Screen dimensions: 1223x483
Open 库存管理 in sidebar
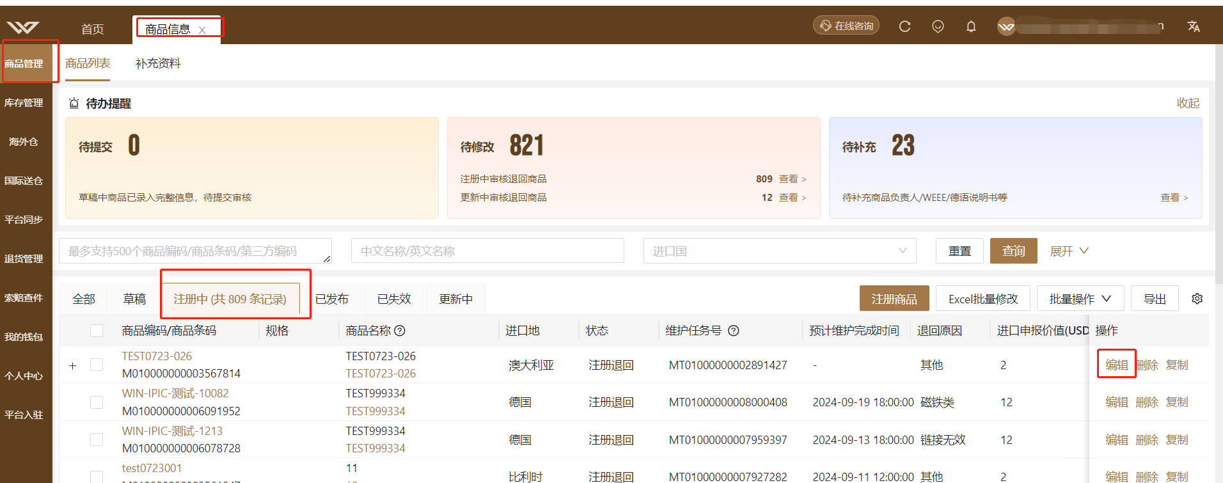coord(24,102)
